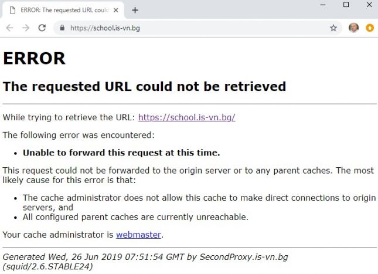This screenshot has height=274, width=378.
Task: Reload the current page
Action: (x=42, y=28)
